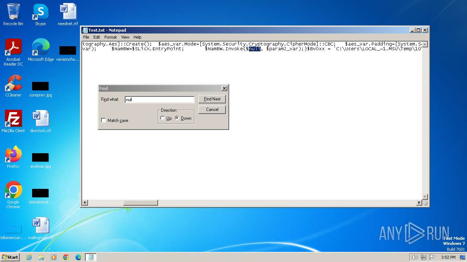This screenshot has width=467, height=262.
Task: Close the Find dialog
Action: 224,88
